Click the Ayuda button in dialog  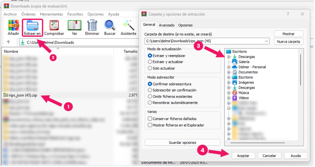pos(295,156)
